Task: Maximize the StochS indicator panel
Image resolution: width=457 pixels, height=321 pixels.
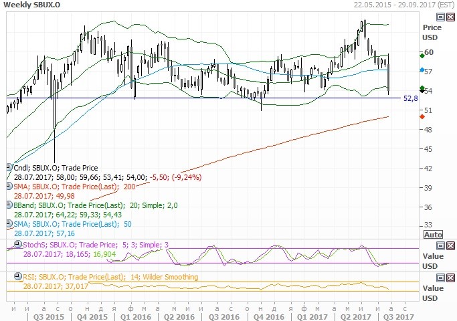Action: [440, 245]
